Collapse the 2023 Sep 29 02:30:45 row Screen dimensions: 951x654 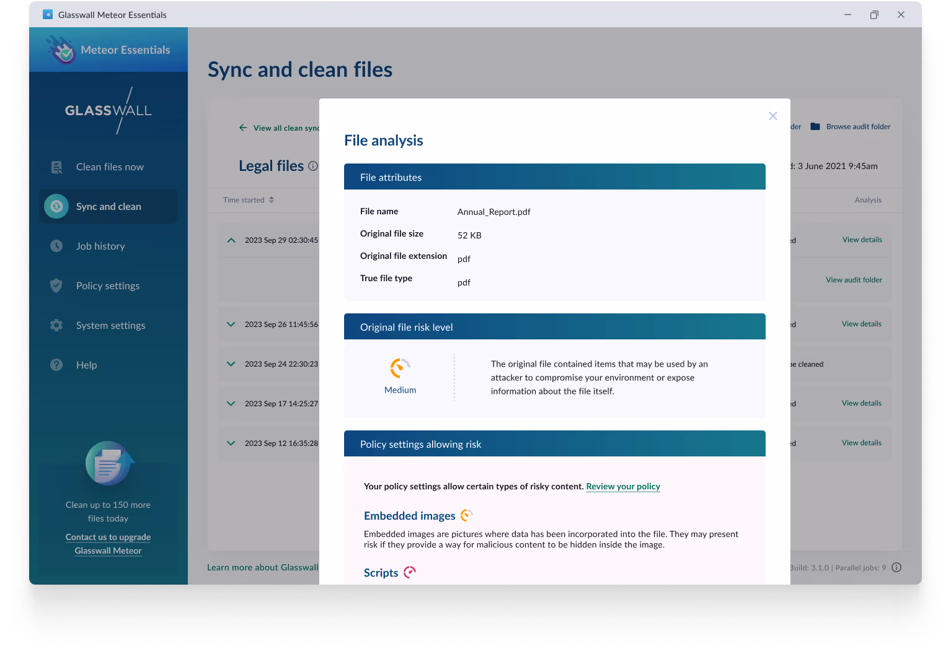(231, 240)
